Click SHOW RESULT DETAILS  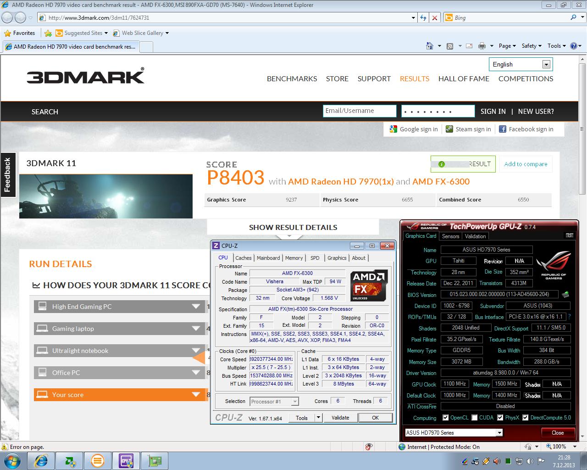pyautogui.click(x=293, y=227)
